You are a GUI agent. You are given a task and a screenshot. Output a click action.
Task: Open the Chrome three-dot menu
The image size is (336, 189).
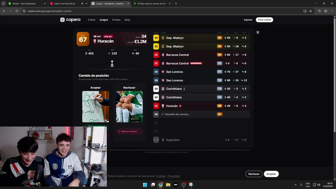pos(332,11)
